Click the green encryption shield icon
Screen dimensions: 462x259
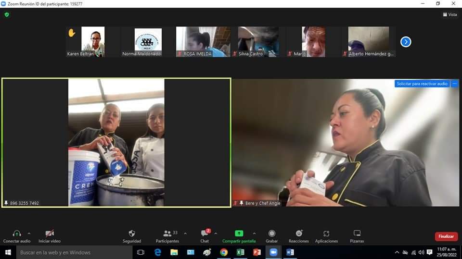point(7,14)
